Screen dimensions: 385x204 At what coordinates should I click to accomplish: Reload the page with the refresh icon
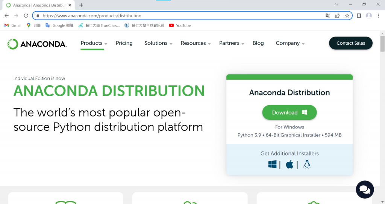coord(26,16)
